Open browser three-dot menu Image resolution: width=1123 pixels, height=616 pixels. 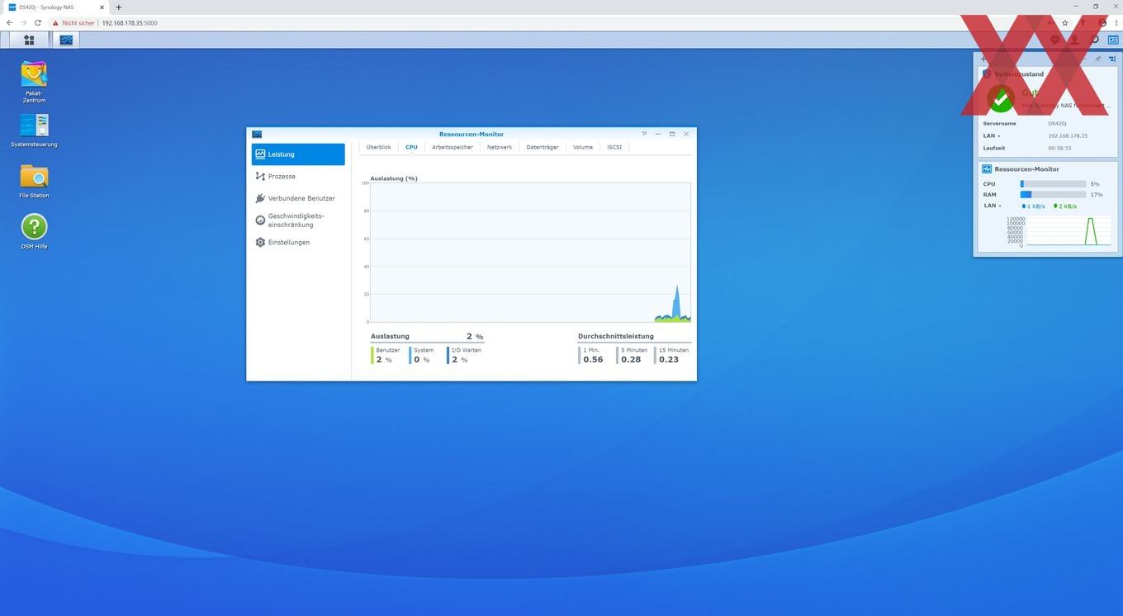coord(1116,22)
